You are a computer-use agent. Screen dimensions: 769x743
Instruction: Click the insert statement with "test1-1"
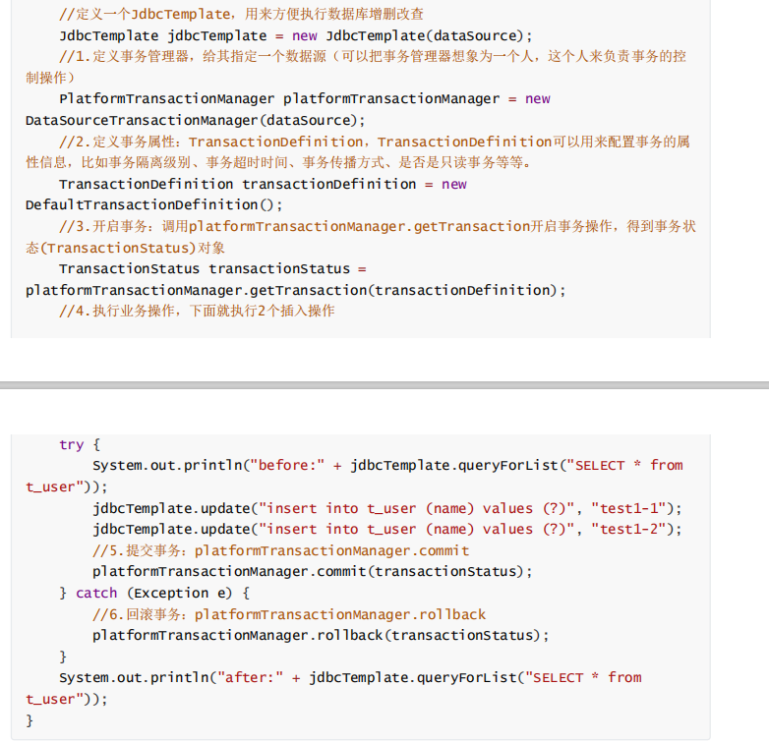pos(387,507)
